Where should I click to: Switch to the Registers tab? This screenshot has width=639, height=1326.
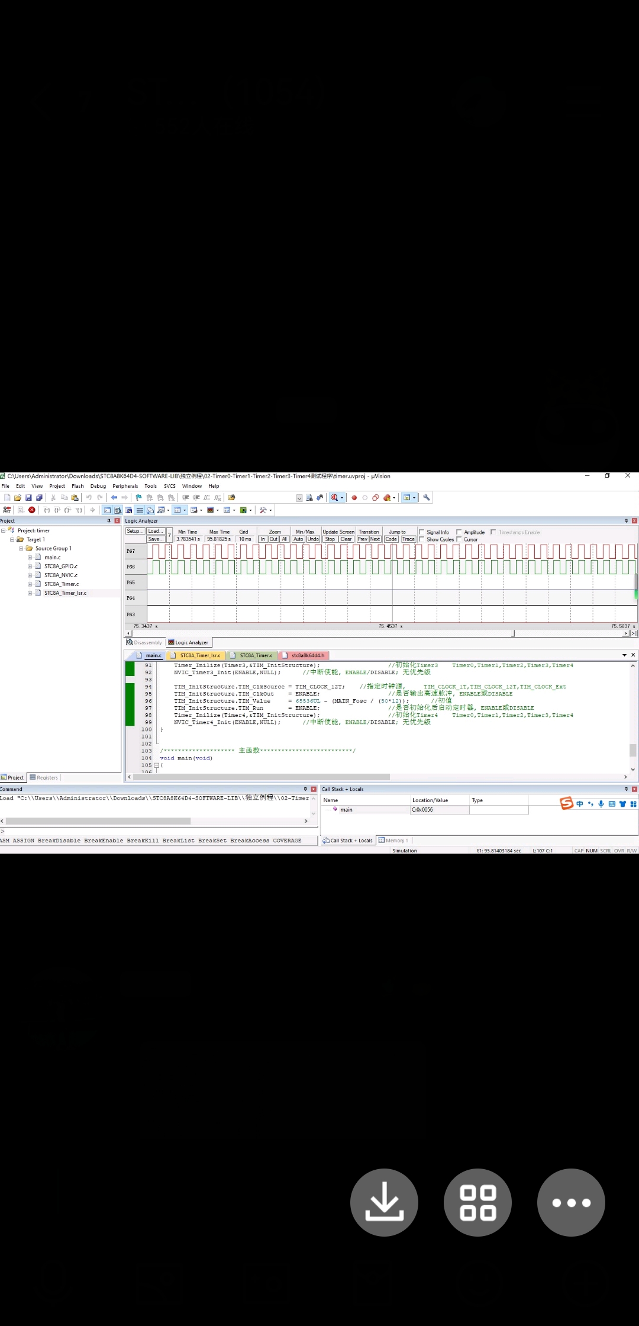coord(44,778)
